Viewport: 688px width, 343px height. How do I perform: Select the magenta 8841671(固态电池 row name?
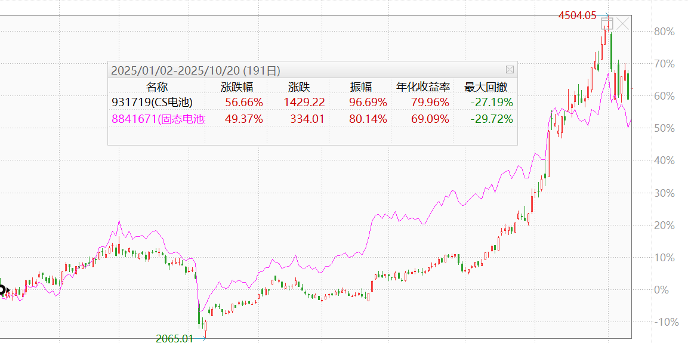(x=158, y=119)
